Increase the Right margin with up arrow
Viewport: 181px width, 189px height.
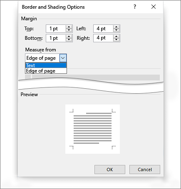(116, 36)
